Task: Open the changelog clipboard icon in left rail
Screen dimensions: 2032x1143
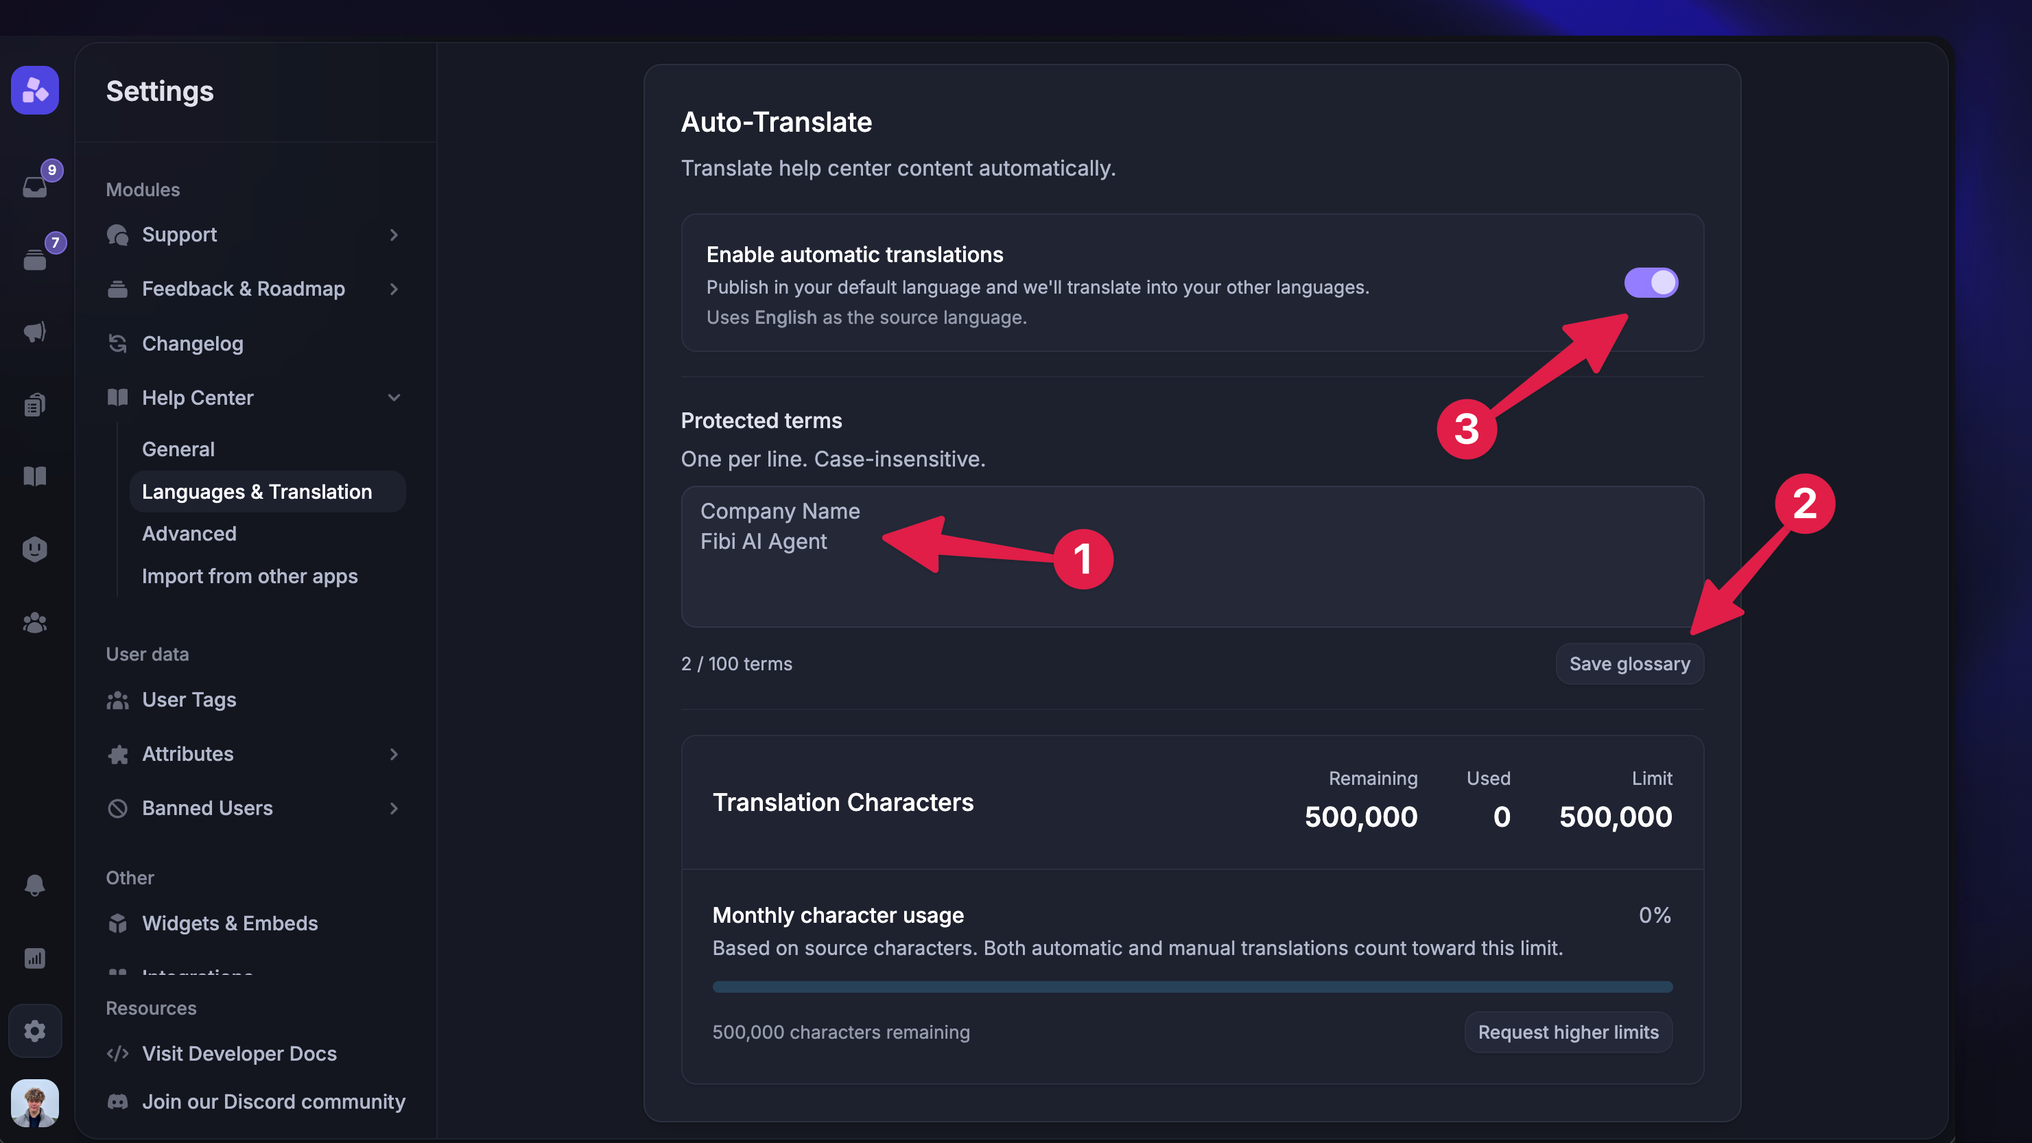Action: click(x=35, y=404)
